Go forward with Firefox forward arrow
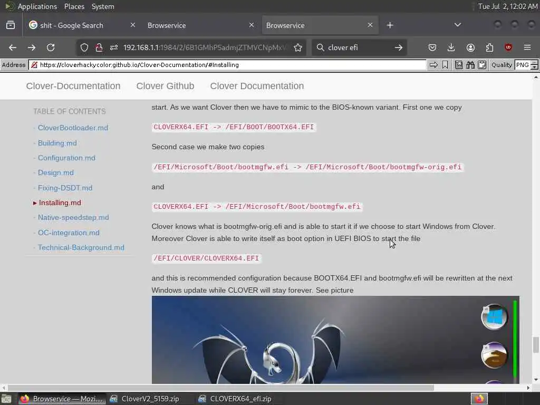This screenshot has width=540, height=405. pyautogui.click(x=32, y=47)
